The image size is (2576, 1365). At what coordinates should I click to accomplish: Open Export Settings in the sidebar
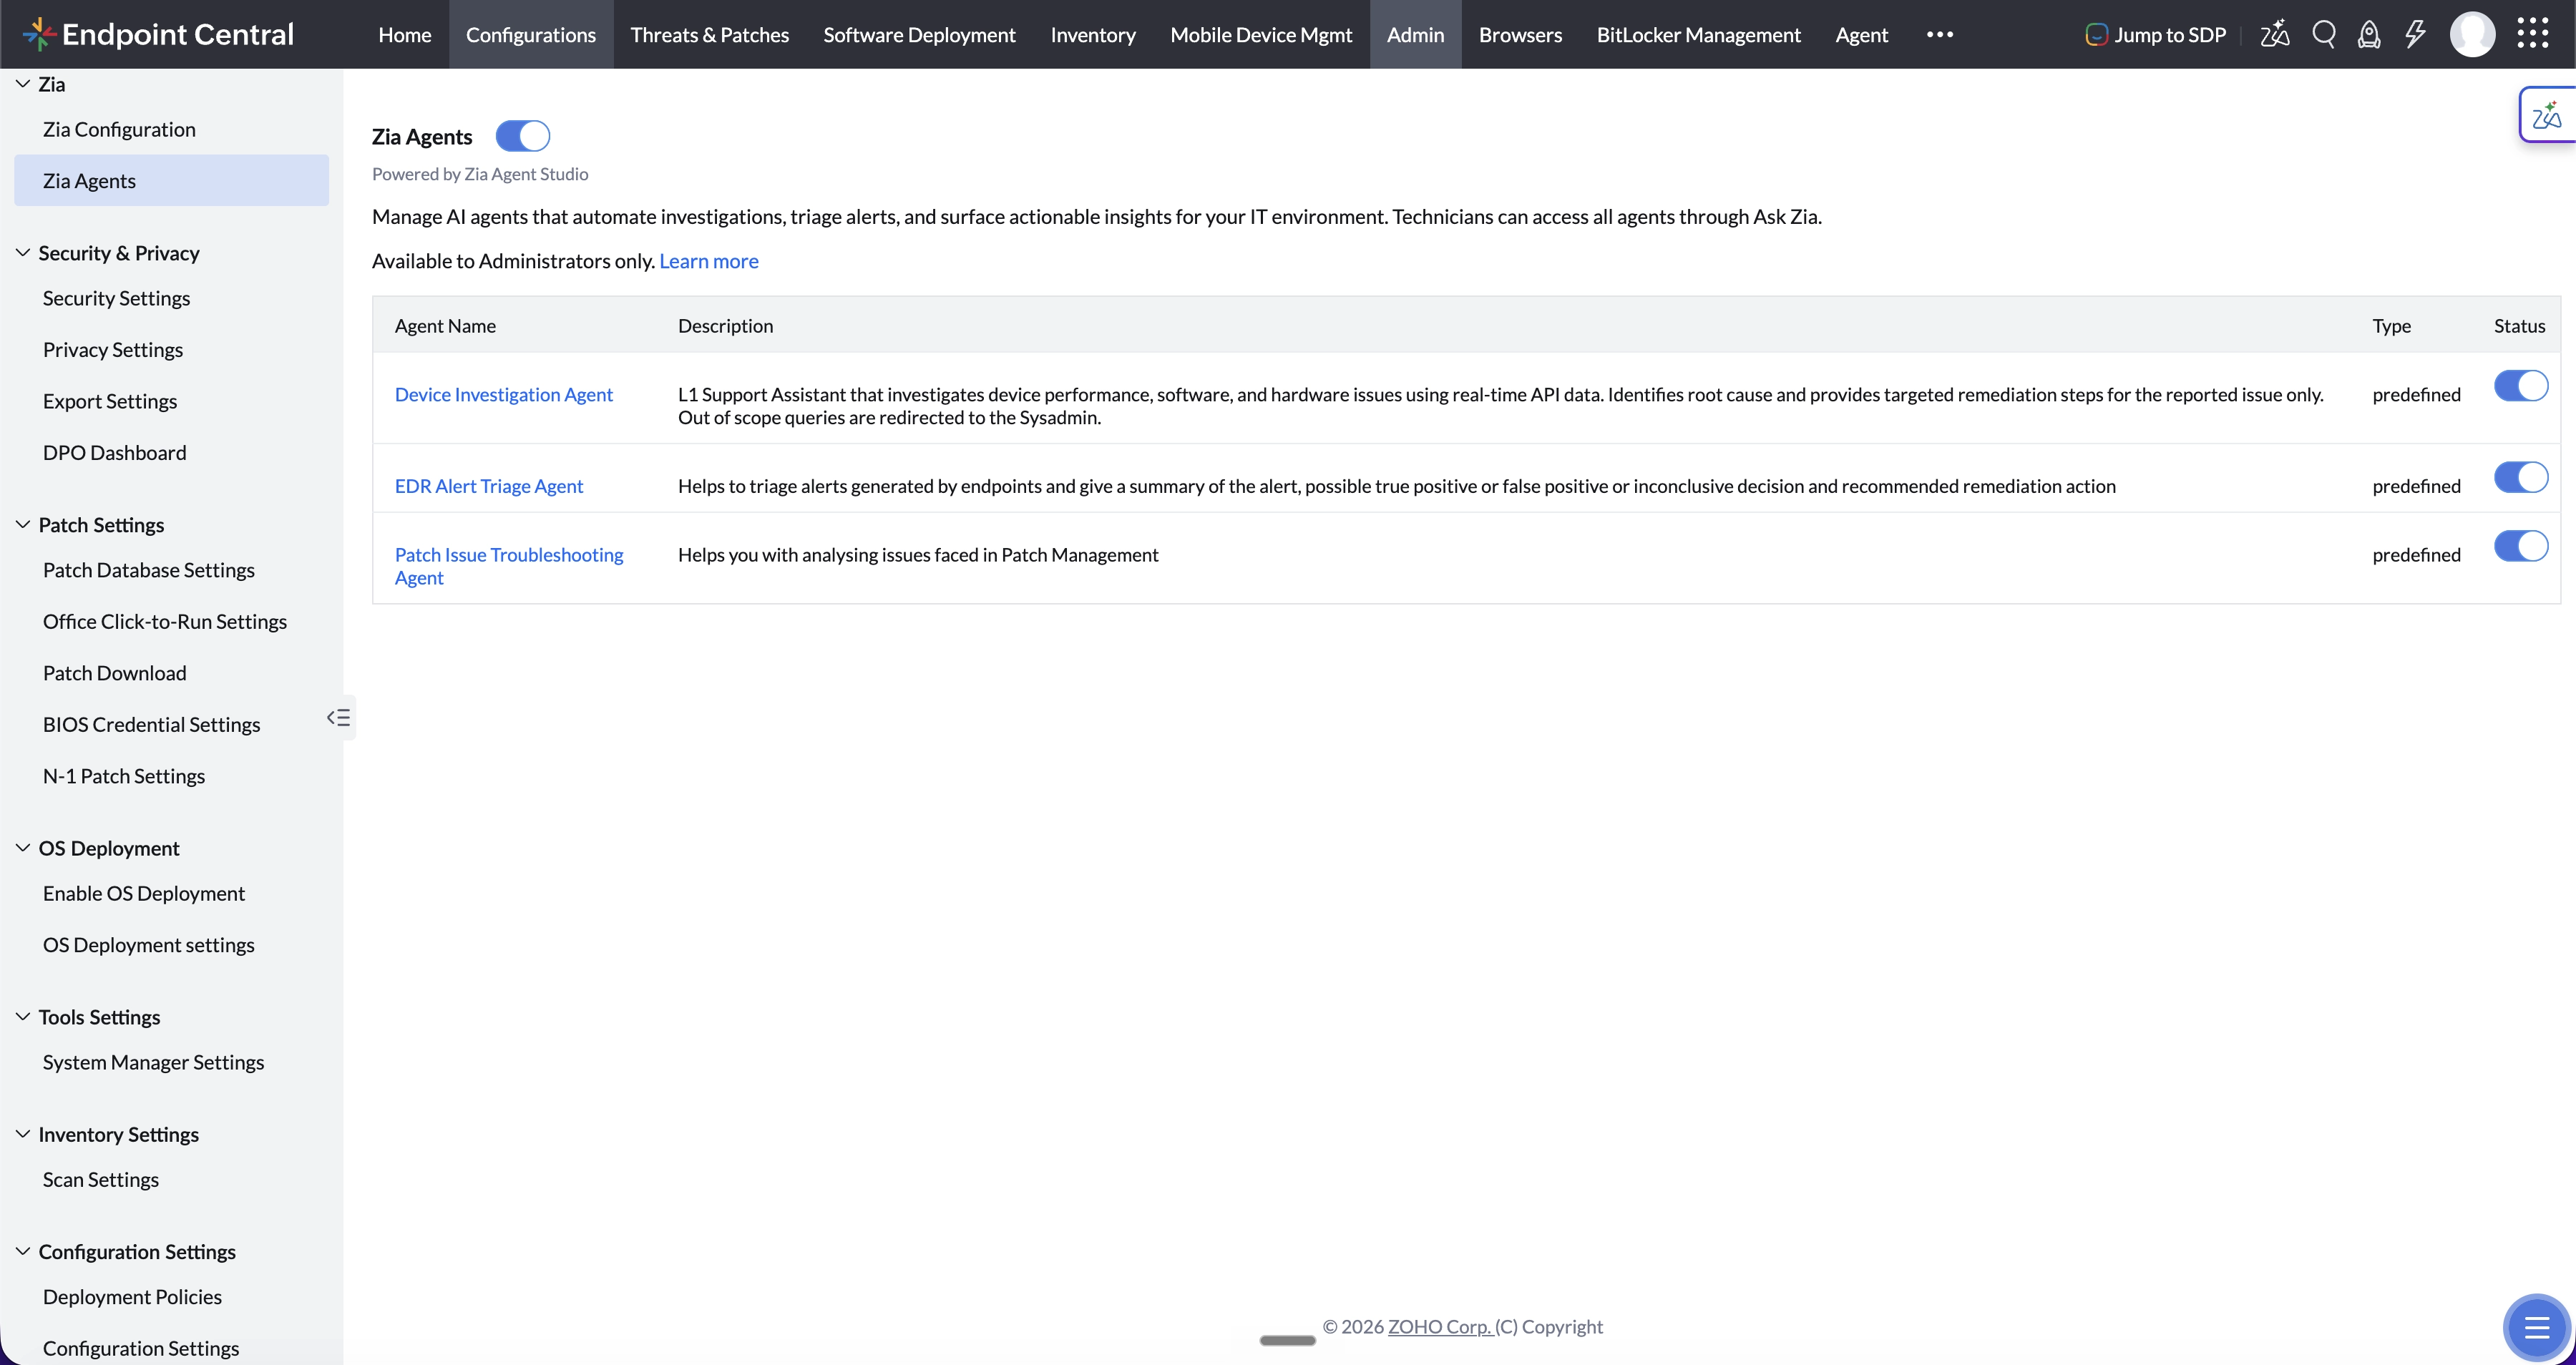tap(171, 401)
